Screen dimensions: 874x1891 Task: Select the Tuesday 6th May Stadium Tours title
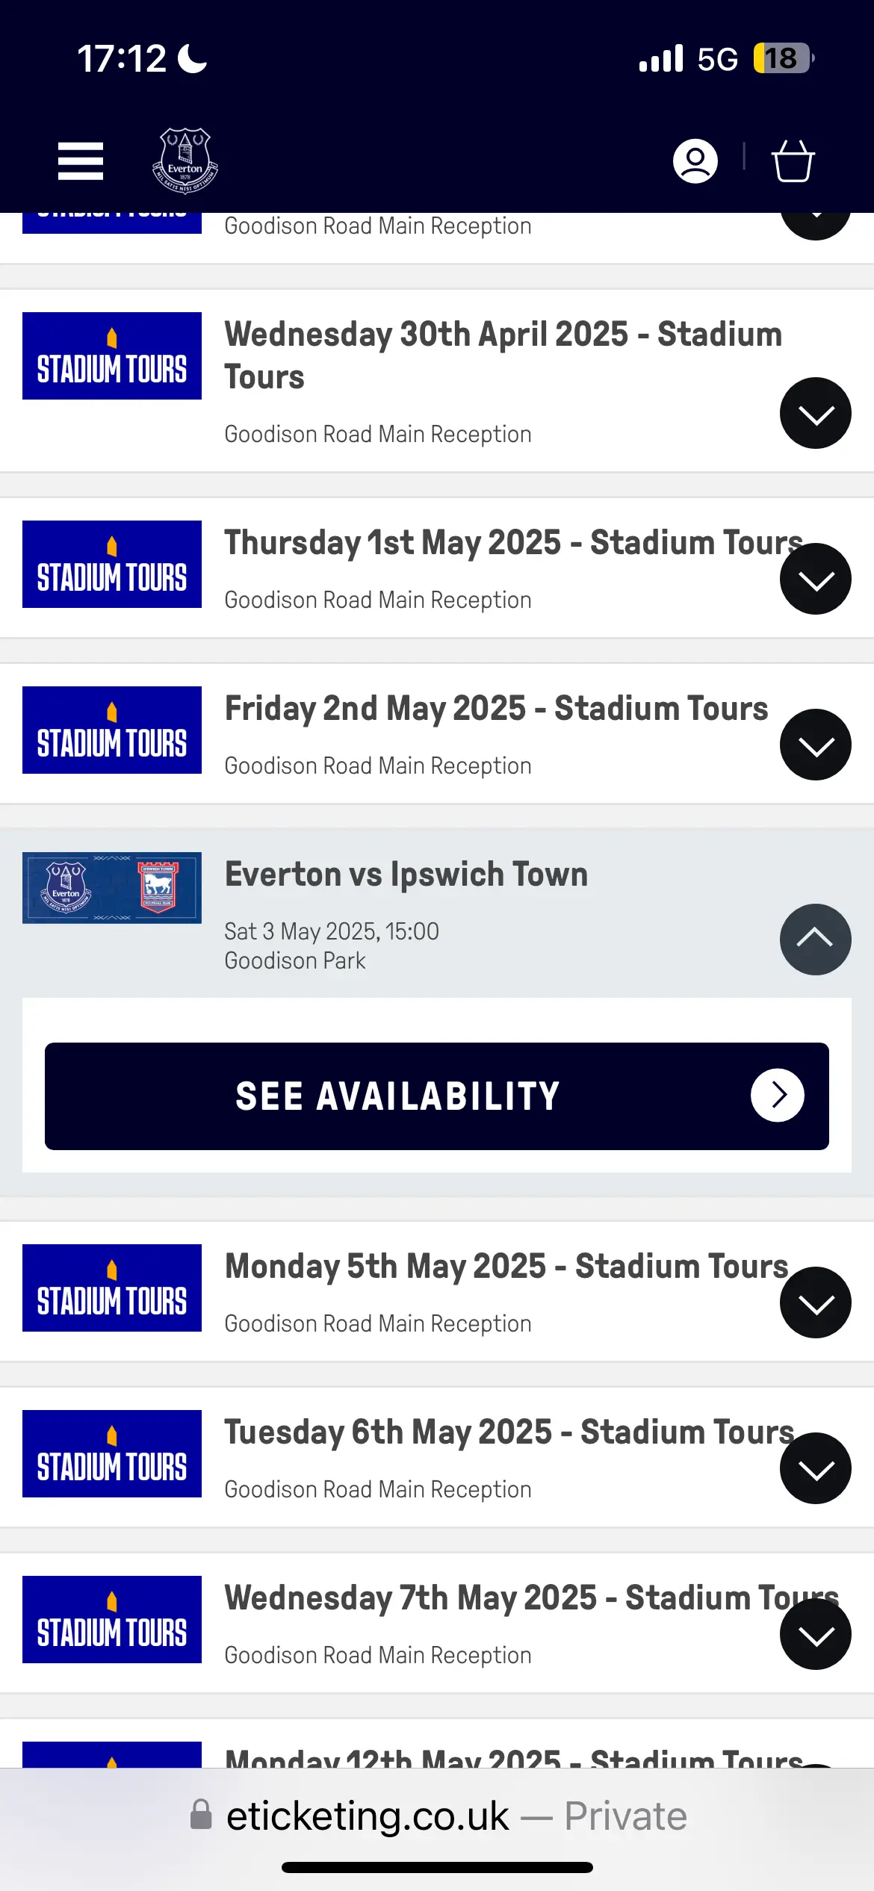(x=509, y=1432)
